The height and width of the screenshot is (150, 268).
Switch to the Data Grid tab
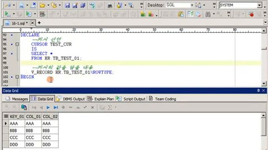click(x=42, y=99)
